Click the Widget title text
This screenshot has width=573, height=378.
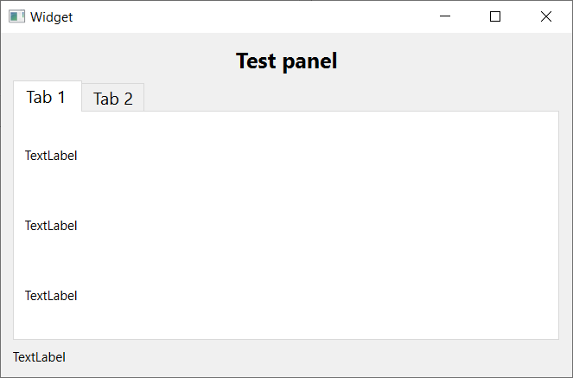[x=52, y=17]
